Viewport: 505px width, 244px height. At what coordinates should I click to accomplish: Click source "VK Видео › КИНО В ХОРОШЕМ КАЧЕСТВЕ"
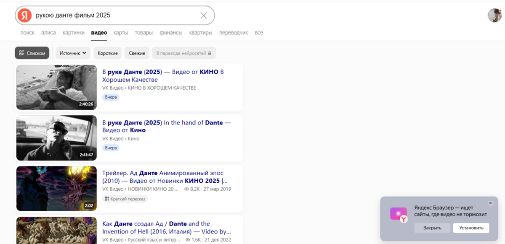(x=149, y=88)
